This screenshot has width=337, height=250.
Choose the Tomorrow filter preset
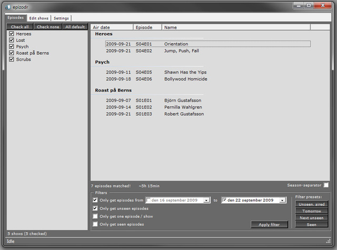click(312, 211)
